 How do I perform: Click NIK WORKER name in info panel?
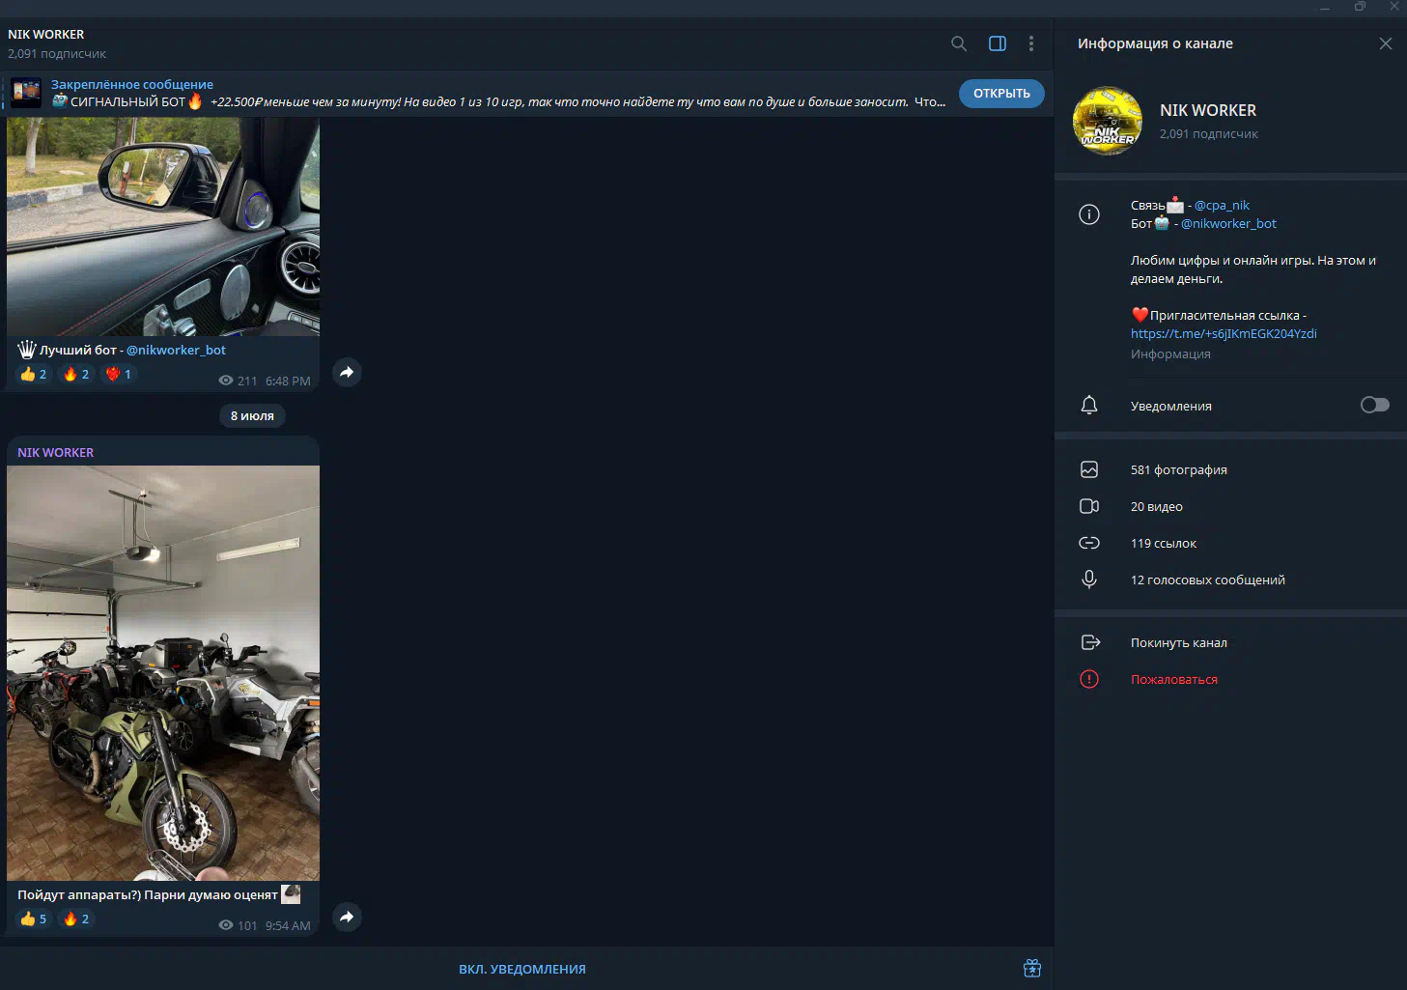(x=1208, y=110)
